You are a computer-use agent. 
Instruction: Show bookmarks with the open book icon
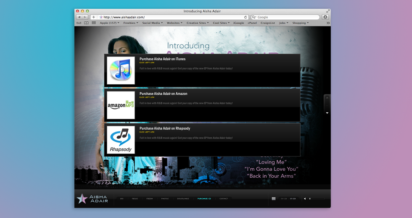pyautogui.click(x=86, y=23)
